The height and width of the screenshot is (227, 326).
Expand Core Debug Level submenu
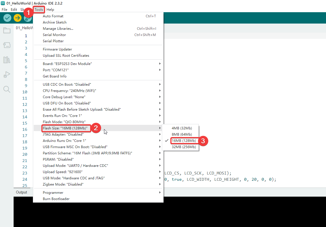pyautogui.click(x=98, y=97)
